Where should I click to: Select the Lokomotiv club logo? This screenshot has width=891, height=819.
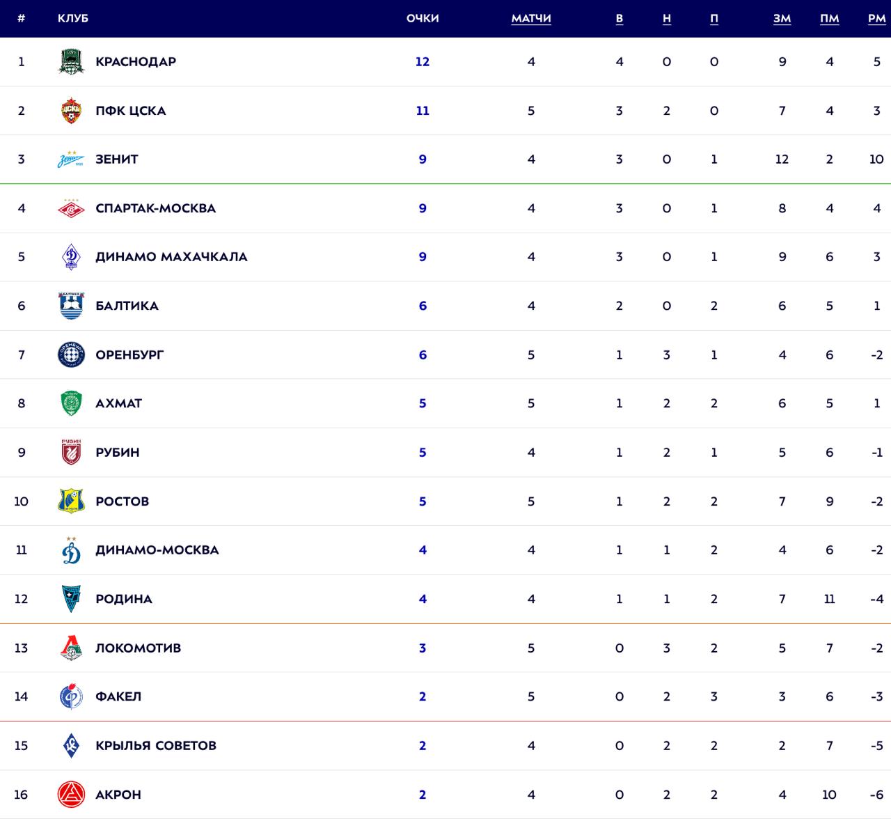coord(71,648)
